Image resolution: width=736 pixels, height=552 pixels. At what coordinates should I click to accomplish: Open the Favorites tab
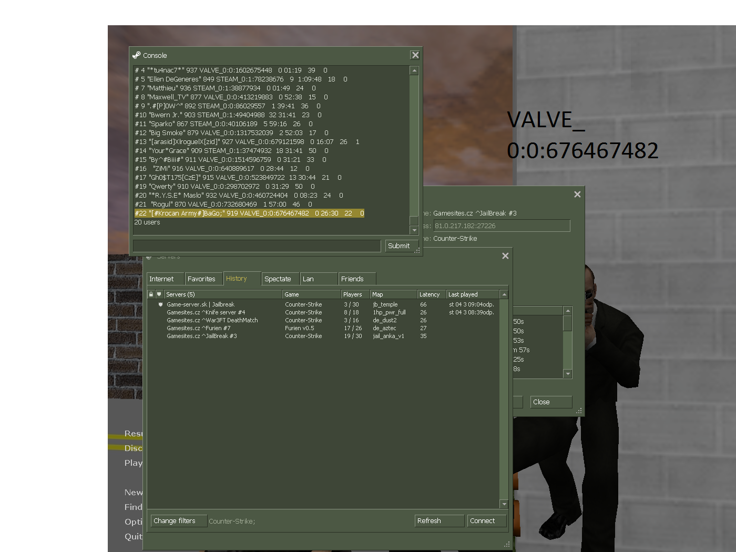[x=201, y=279]
